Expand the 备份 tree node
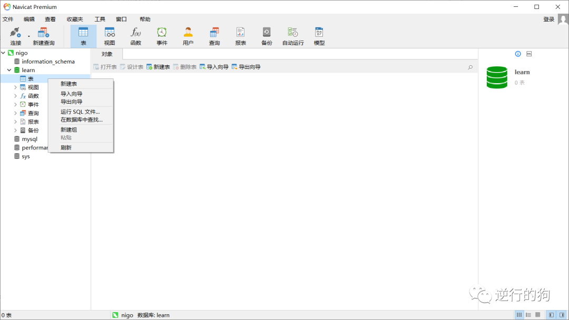This screenshot has height=320, width=569. 15,130
